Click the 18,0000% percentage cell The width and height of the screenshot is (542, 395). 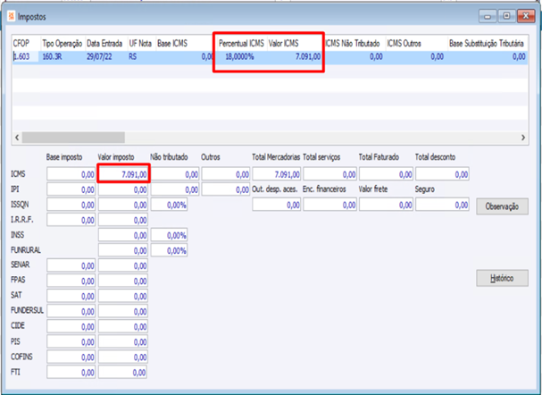point(241,56)
